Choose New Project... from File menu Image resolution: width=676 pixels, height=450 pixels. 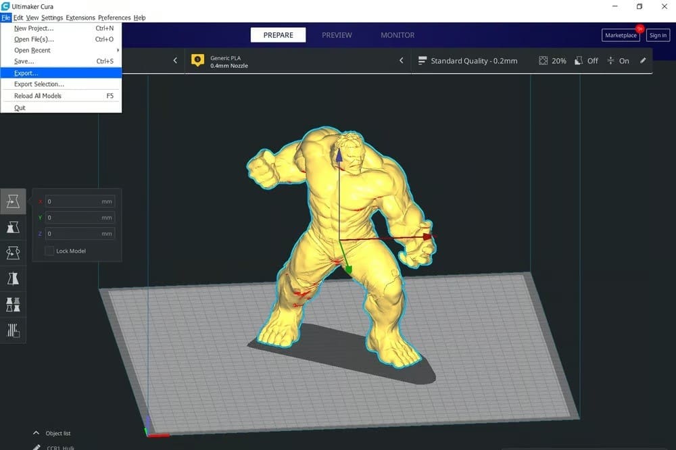(62, 28)
